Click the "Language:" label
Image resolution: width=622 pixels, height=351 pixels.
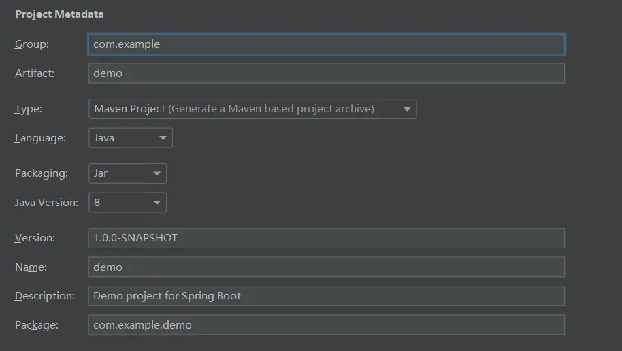pyautogui.click(x=40, y=138)
